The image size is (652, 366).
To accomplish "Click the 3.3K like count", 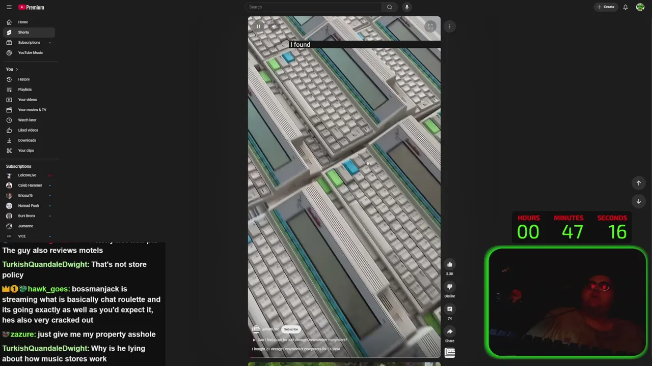I will (450, 274).
